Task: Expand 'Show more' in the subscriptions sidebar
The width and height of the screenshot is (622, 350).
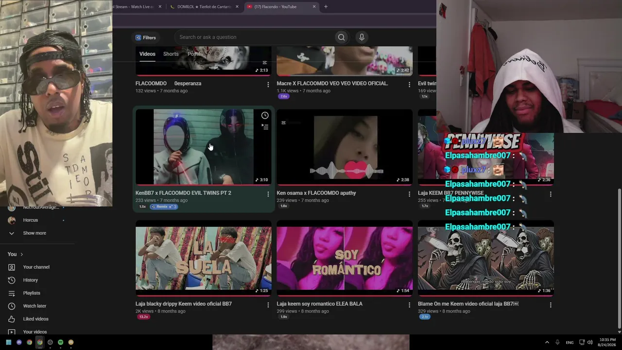Action: (34, 233)
